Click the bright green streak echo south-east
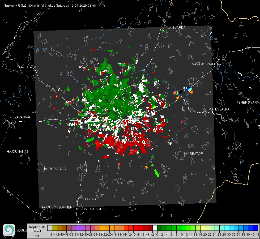The image size is (260, 239). tap(157, 173)
